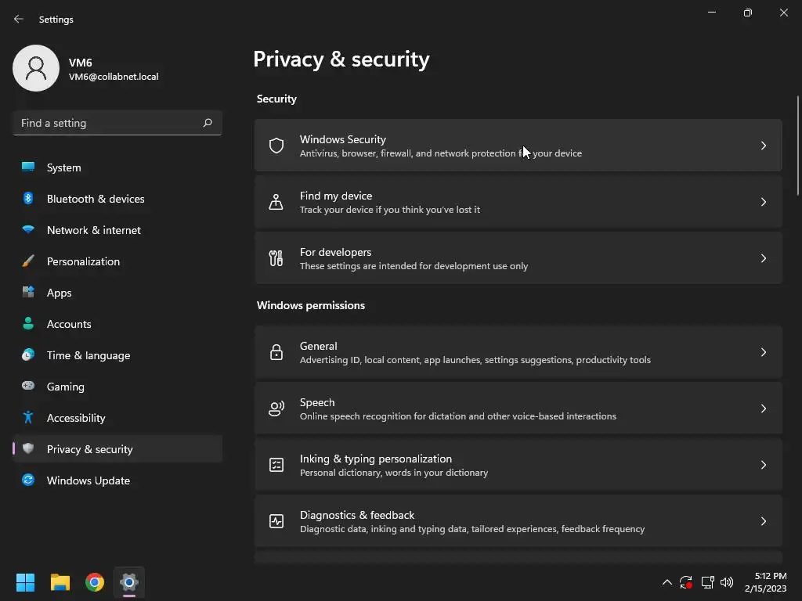Click the Find my device icon
802x601 pixels.
pyautogui.click(x=276, y=202)
